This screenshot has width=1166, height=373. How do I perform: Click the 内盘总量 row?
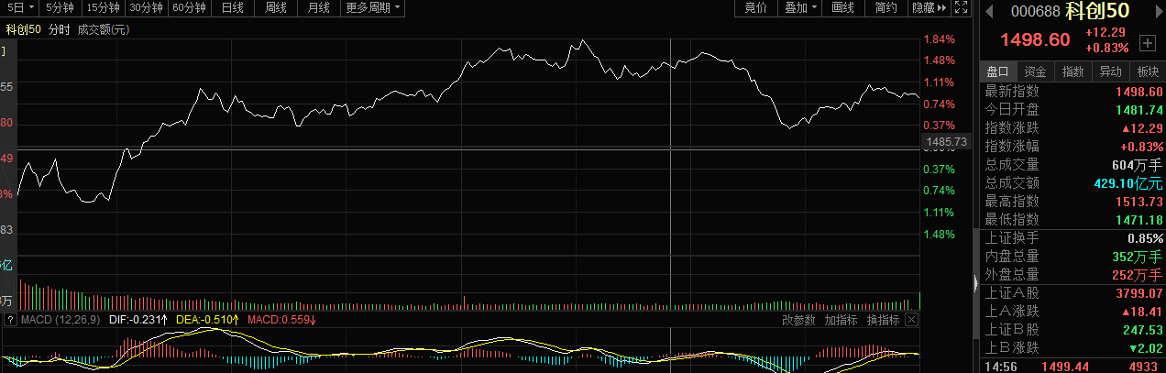[1073, 257]
